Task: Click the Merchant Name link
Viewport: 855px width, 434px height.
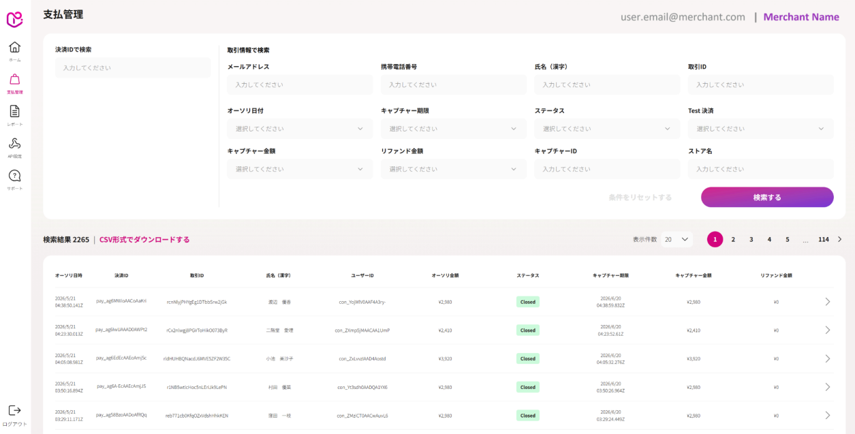Action: (x=801, y=17)
